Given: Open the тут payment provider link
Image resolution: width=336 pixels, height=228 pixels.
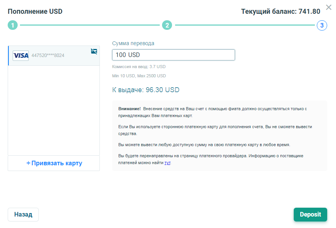Looking at the screenshot, I should (x=167, y=163).
